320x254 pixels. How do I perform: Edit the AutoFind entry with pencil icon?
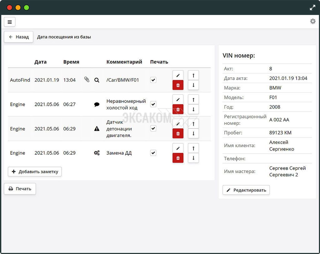[178, 75]
